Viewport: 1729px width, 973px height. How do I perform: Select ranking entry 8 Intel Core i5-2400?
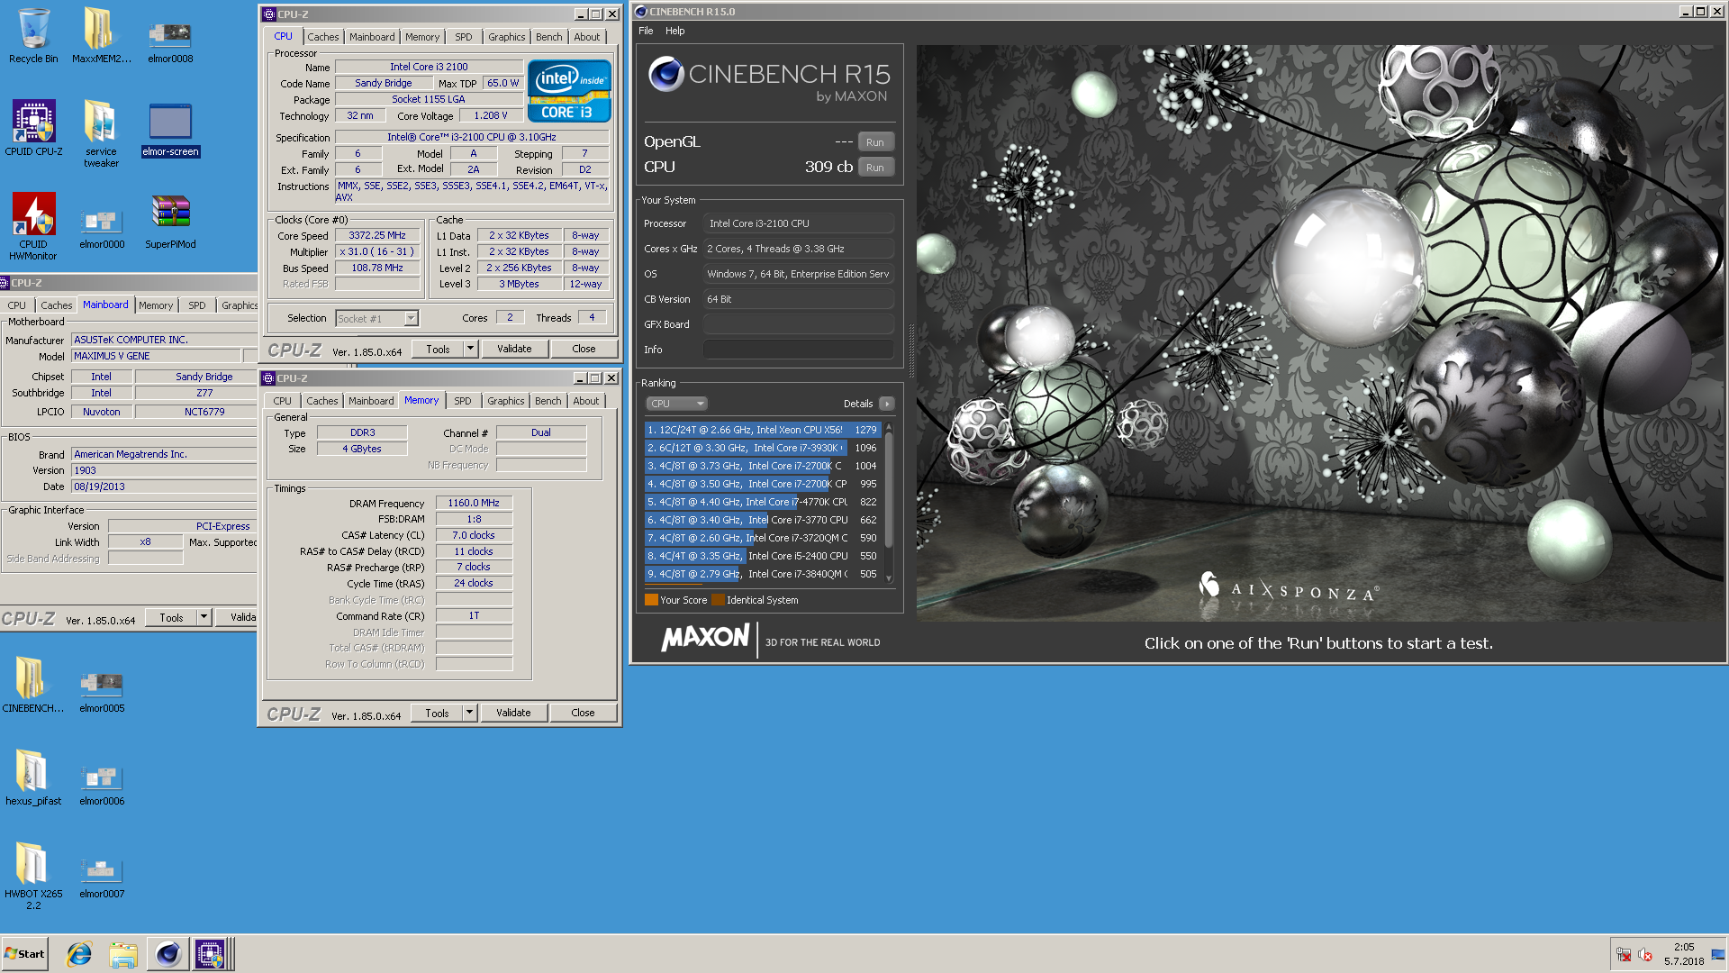[x=762, y=556]
